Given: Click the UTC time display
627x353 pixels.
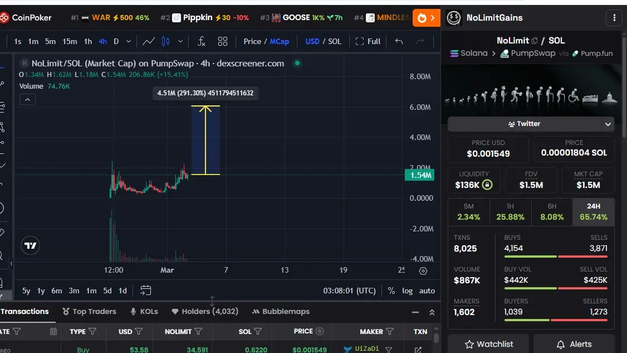Looking at the screenshot, I should coord(350,291).
